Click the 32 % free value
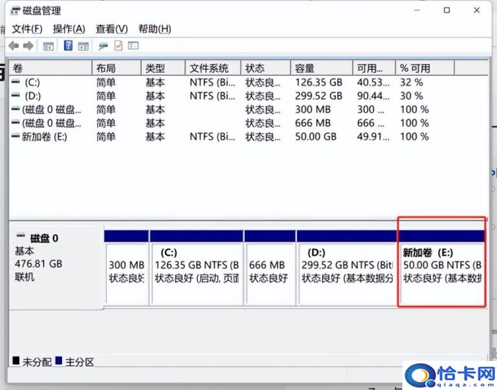The width and height of the screenshot is (497, 390). [x=411, y=82]
